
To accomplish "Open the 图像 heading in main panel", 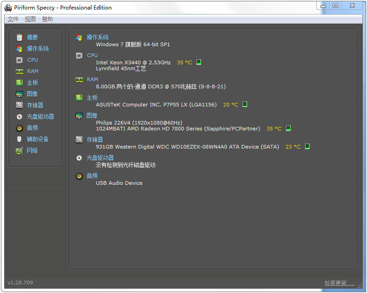I will click(x=92, y=115).
